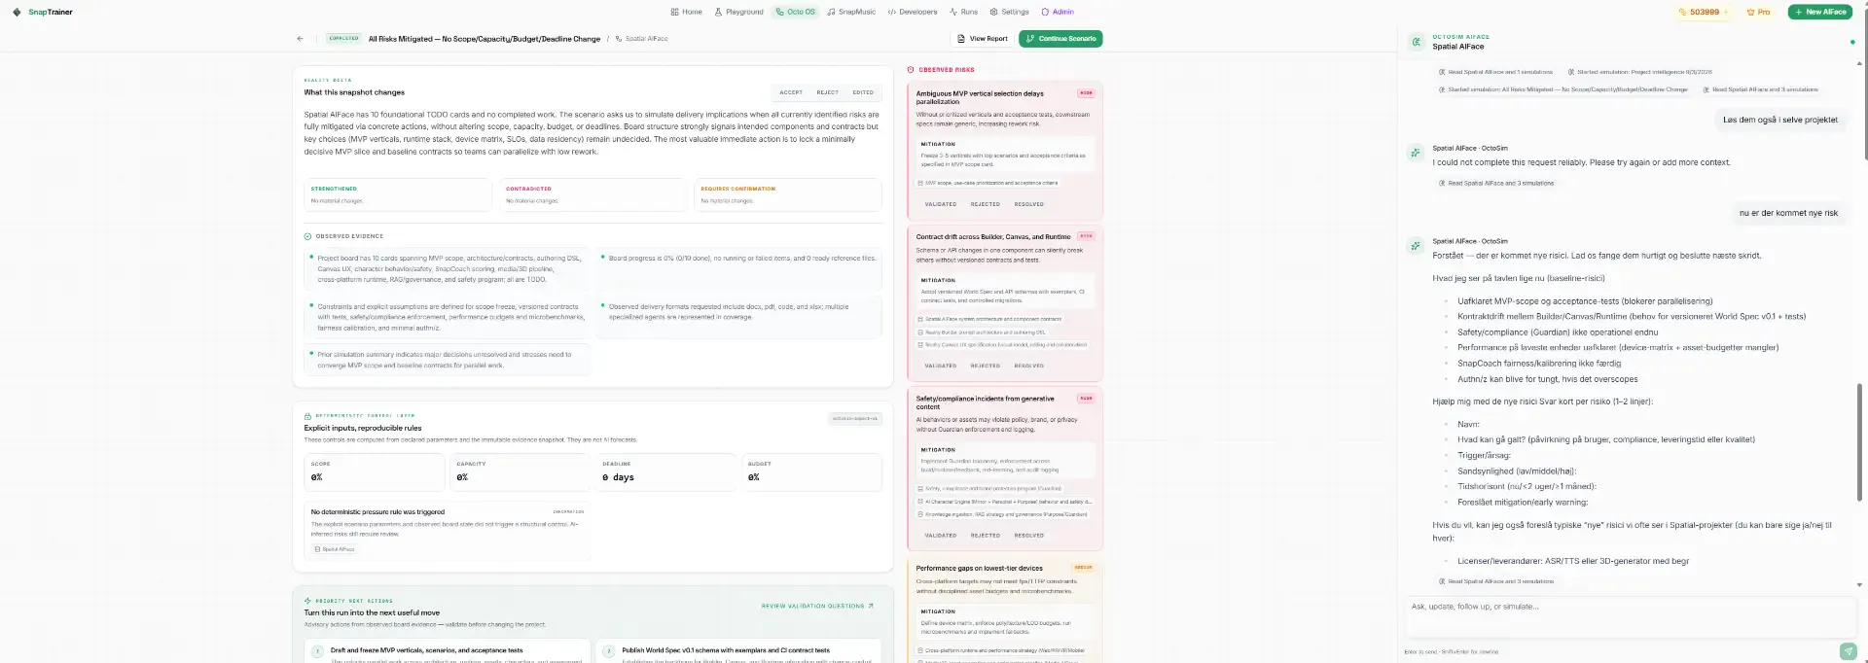
Task: Click the Deterministic Control Layer lock icon
Action: point(307,416)
